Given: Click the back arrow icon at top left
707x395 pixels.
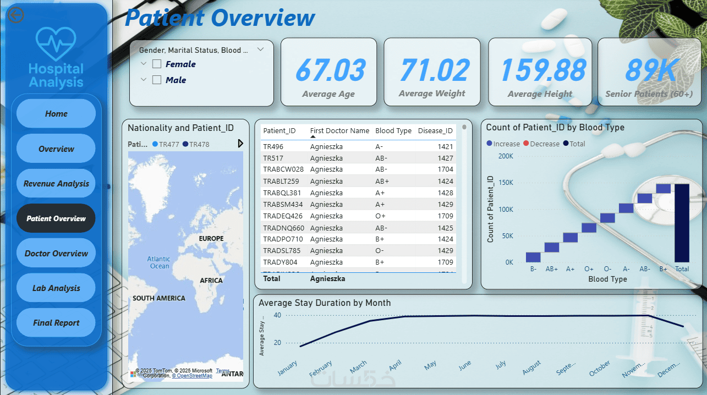Looking at the screenshot, I should coord(16,16).
